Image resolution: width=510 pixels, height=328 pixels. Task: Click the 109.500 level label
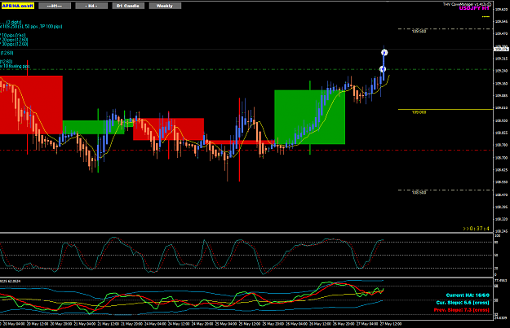[419, 32]
